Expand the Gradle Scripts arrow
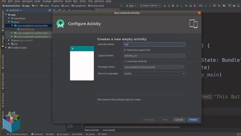 (x=6, y=48)
